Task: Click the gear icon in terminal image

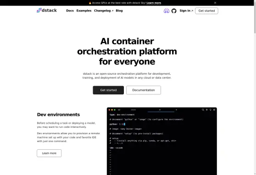Action: point(214,110)
